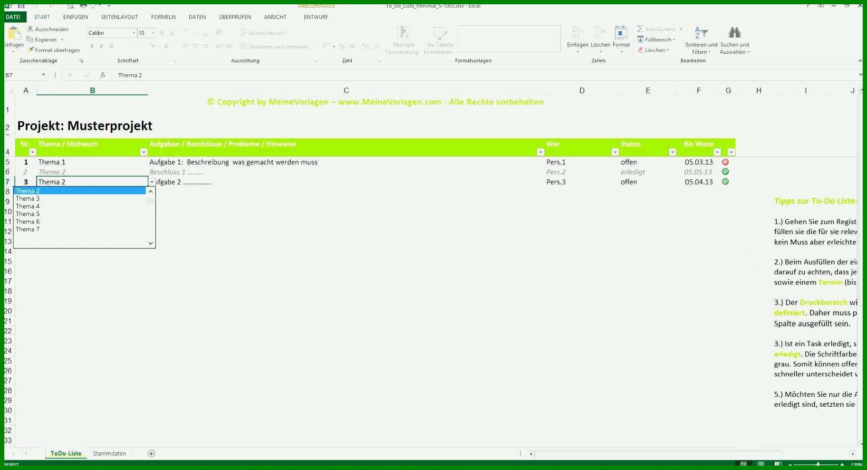Switch to Normal view in status bar

(743, 464)
